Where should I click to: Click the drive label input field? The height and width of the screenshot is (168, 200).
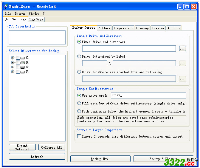click(94, 63)
